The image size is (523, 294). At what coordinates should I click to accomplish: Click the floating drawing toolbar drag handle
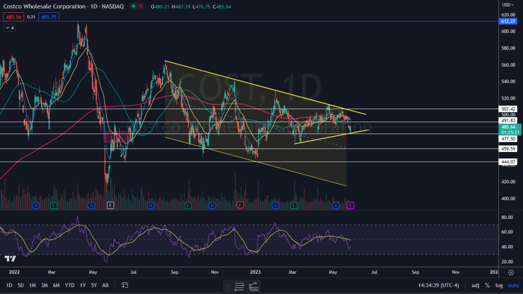pos(227,286)
